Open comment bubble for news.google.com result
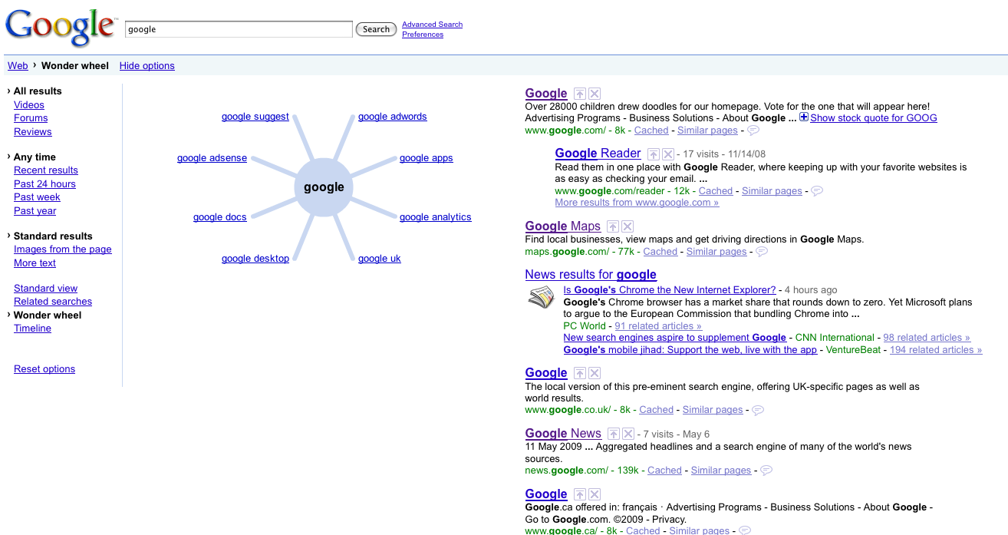1008x535 pixels. click(766, 471)
